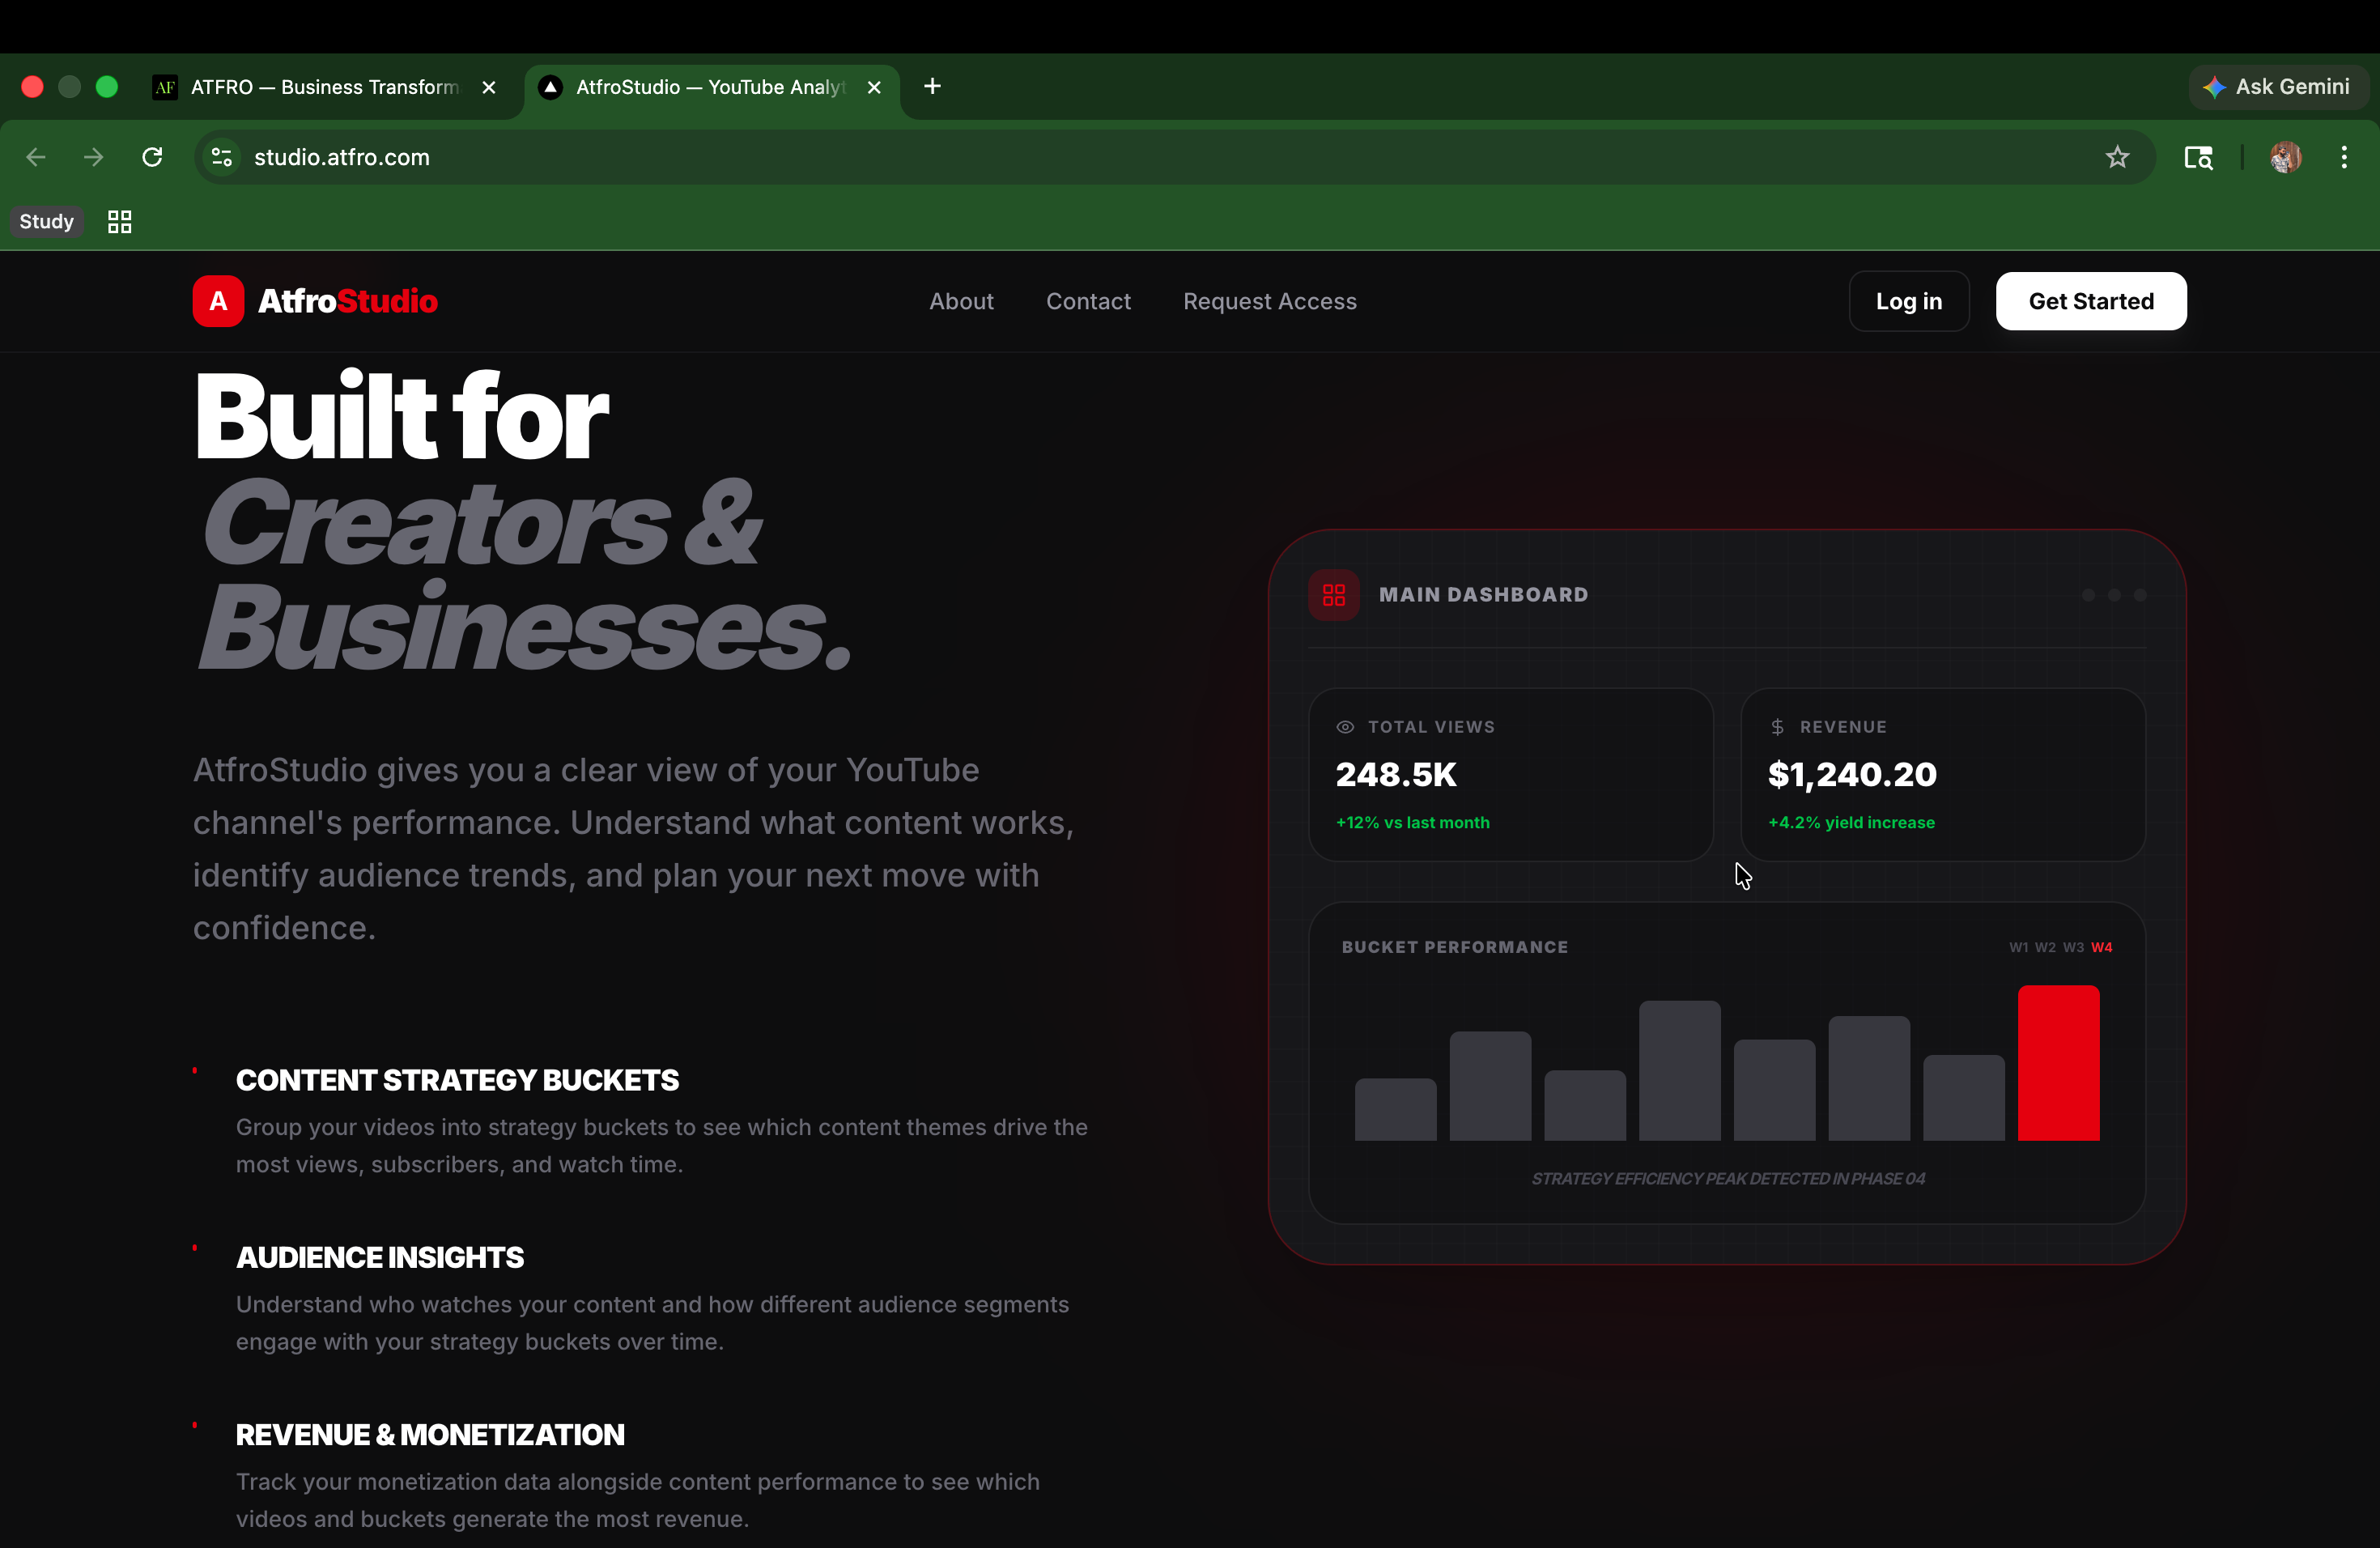This screenshot has height=1548, width=2380.
Task: Select W3 in Bucket Performance
Action: pyautogui.click(x=2073, y=948)
